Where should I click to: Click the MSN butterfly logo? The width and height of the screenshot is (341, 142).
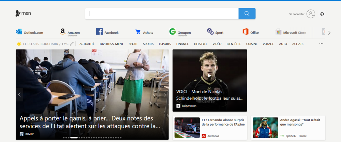point(18,13)
